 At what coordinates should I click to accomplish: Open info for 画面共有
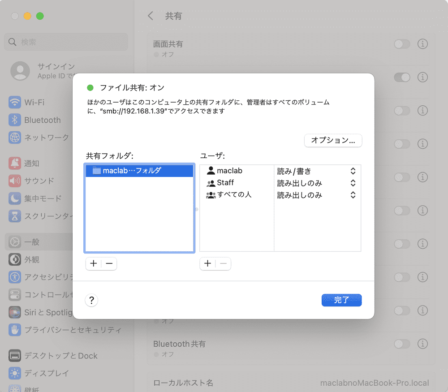(x=422, y=44)
